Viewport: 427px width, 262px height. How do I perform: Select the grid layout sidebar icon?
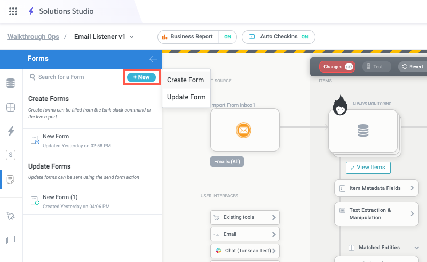(11, 107)
